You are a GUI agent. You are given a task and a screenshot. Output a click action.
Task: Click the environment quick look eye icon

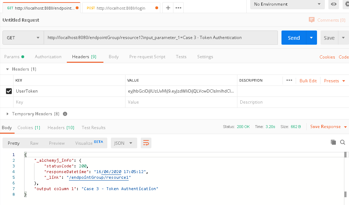point(333,4)
